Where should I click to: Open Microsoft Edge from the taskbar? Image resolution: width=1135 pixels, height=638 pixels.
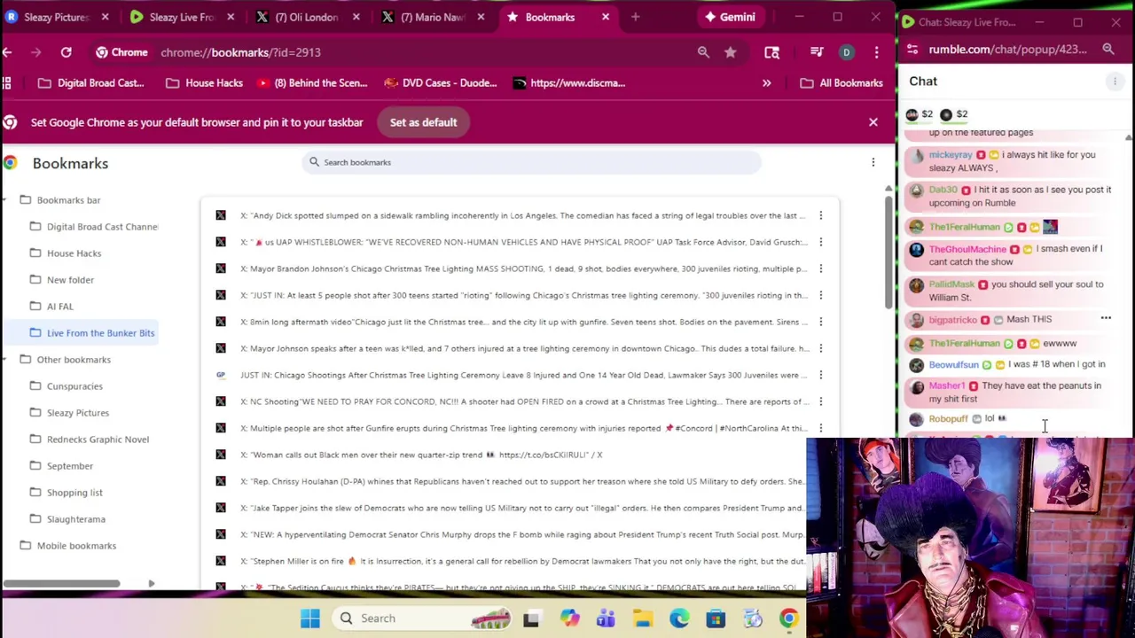679,619
